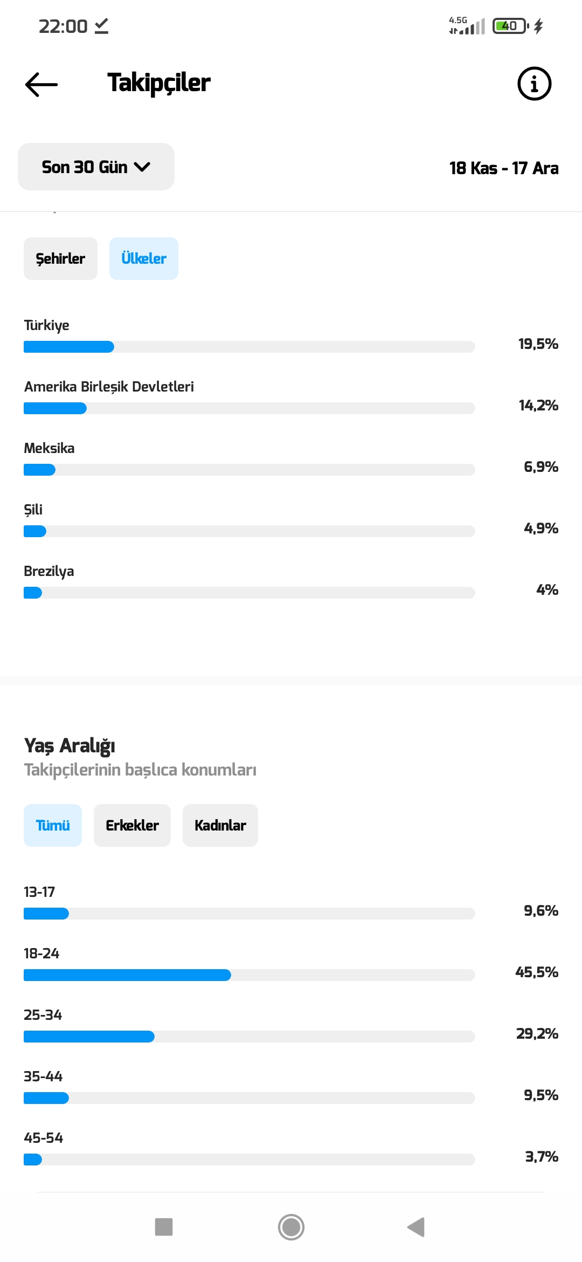Tap the battery indicator in status bar
The height and width of the screenshot is (1262, 582).
[x=511, y=26]
